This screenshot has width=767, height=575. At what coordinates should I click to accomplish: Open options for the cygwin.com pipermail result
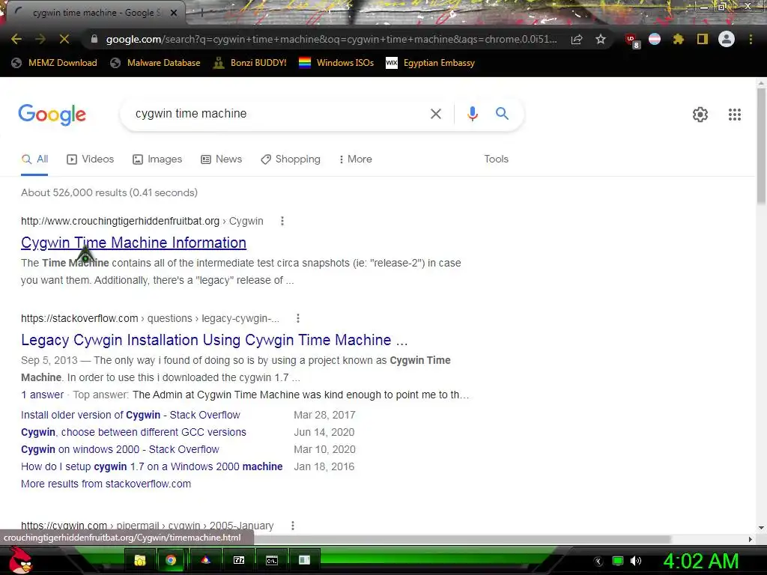pyautogui.click(x=293, y=526)
